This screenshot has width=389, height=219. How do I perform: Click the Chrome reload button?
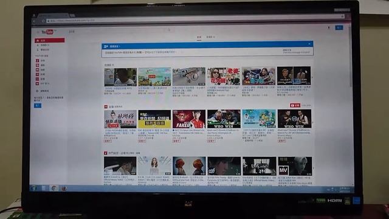43,21
